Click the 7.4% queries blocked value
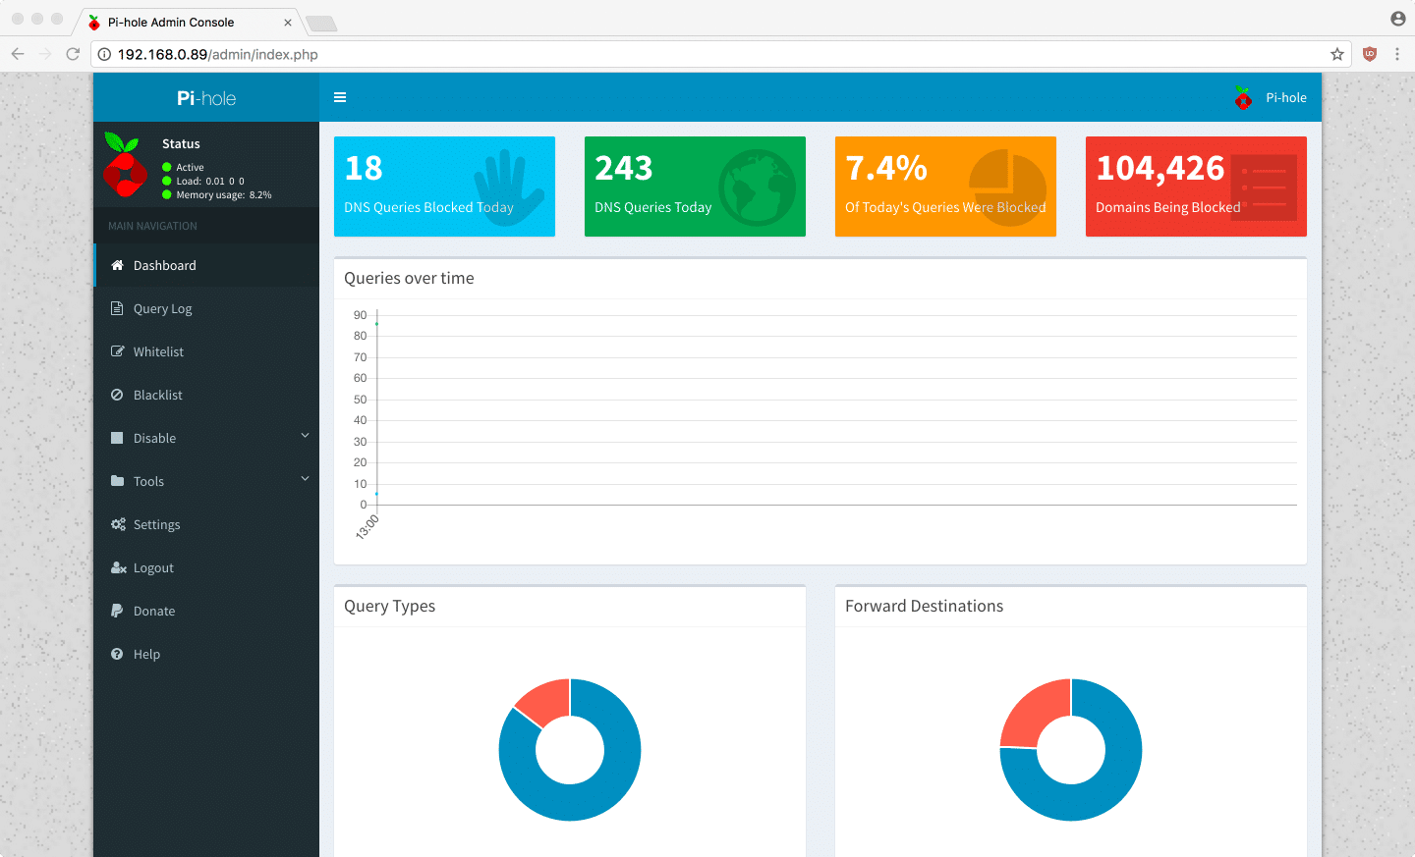Screen dimensions: 1415x857 coord(886,168)
